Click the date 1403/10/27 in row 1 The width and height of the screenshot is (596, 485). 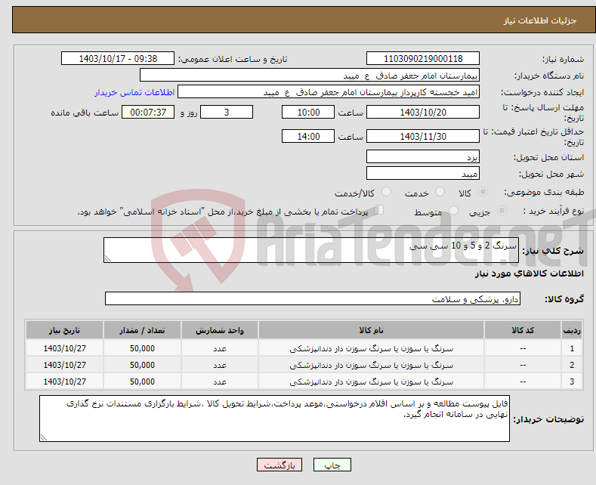pyautogui.click(x=65, y=348)
